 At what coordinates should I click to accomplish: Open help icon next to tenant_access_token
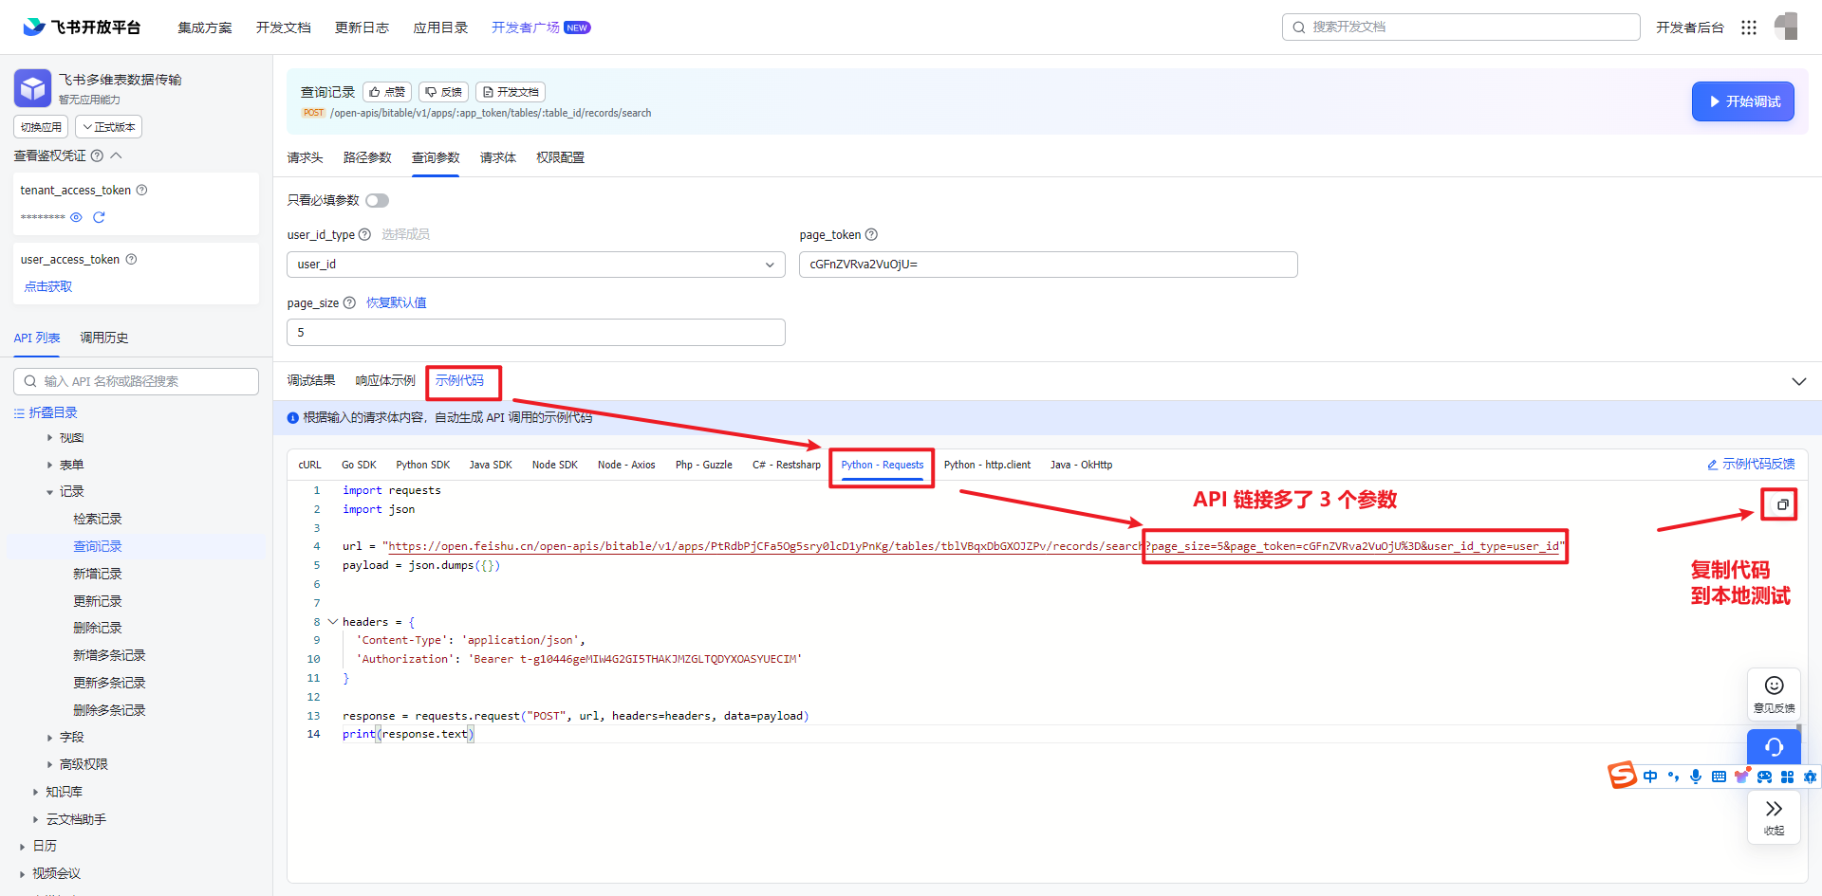click(x=141, y=190)
